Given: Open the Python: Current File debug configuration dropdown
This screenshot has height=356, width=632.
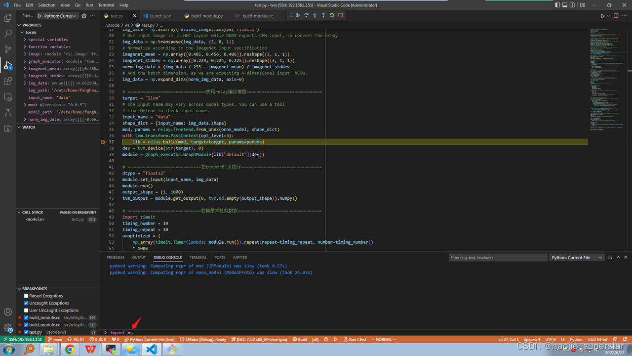Looking at the screenshot, I should [x=61, y=16].
